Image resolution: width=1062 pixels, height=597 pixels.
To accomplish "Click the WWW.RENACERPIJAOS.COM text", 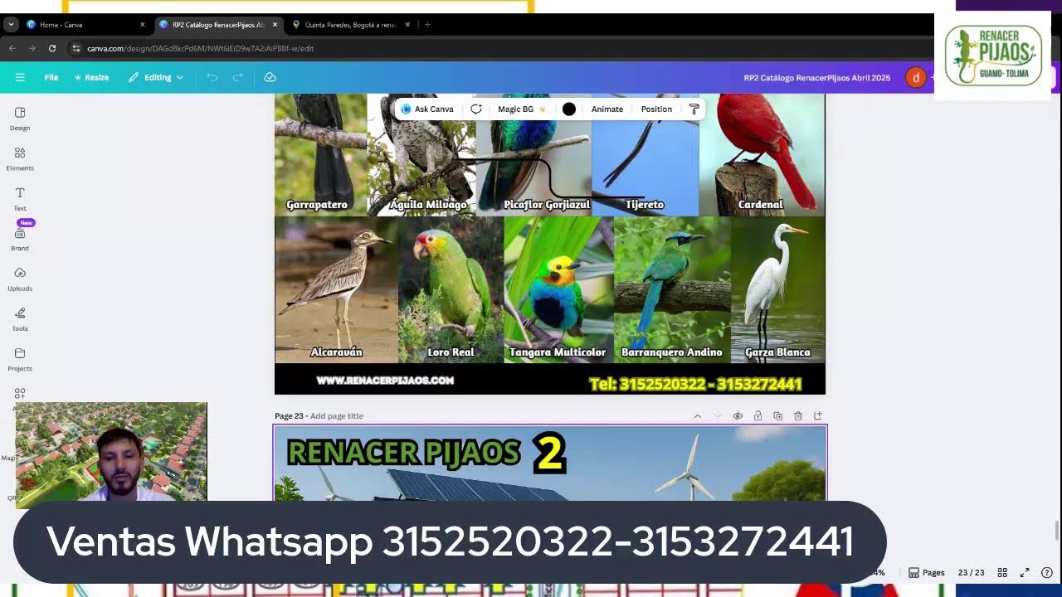I will click(385, 381).
